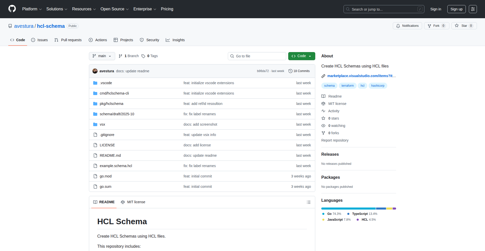Click the Go to file search field
This screenshot has width=485, height=251.
(x=257, y=56)
